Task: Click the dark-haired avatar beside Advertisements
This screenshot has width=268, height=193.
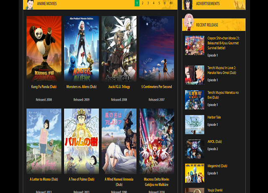Action: 188,5
